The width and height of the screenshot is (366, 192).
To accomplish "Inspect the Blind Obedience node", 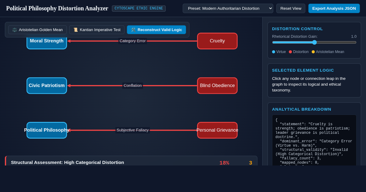I will 217,86.
